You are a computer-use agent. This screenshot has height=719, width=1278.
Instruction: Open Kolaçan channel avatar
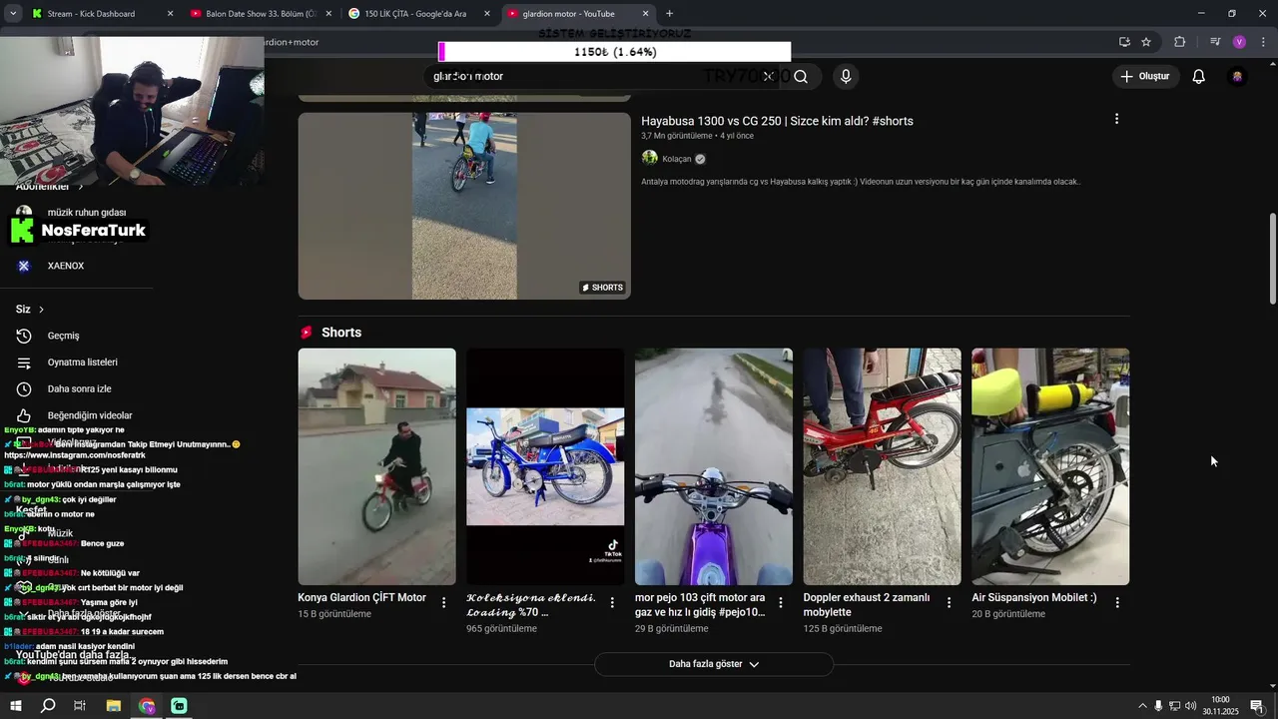(649, 159)
